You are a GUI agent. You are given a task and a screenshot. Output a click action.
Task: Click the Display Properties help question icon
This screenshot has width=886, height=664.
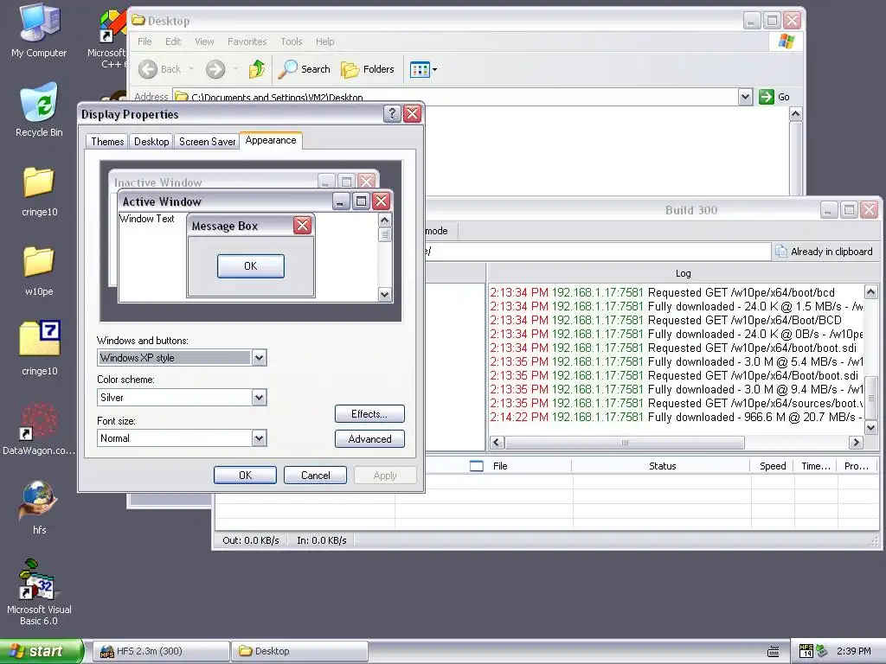(x=392, y=114)
